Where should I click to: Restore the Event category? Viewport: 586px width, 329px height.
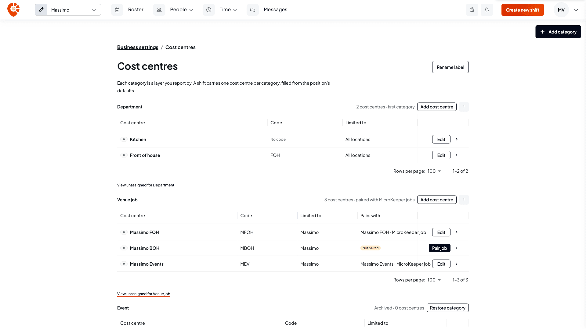(448, 308)
